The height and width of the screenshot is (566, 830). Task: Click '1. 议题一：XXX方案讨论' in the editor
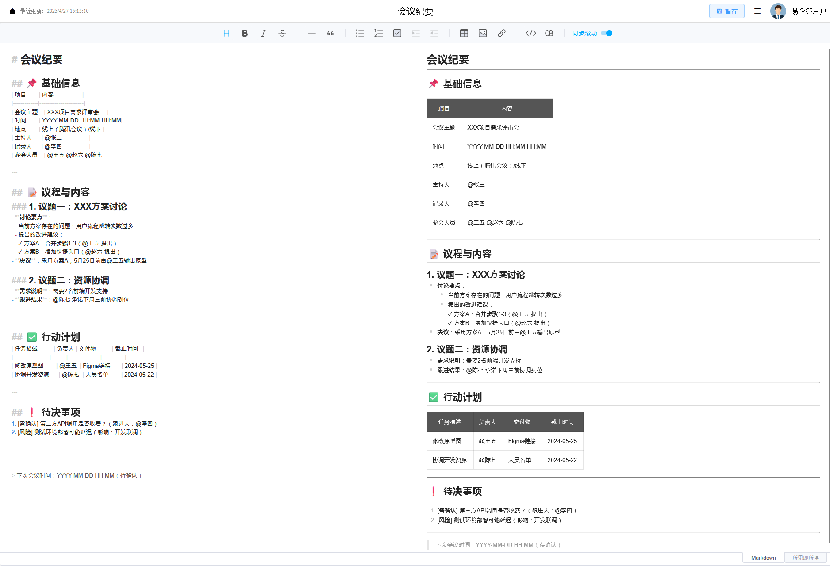tap(78, 207)
